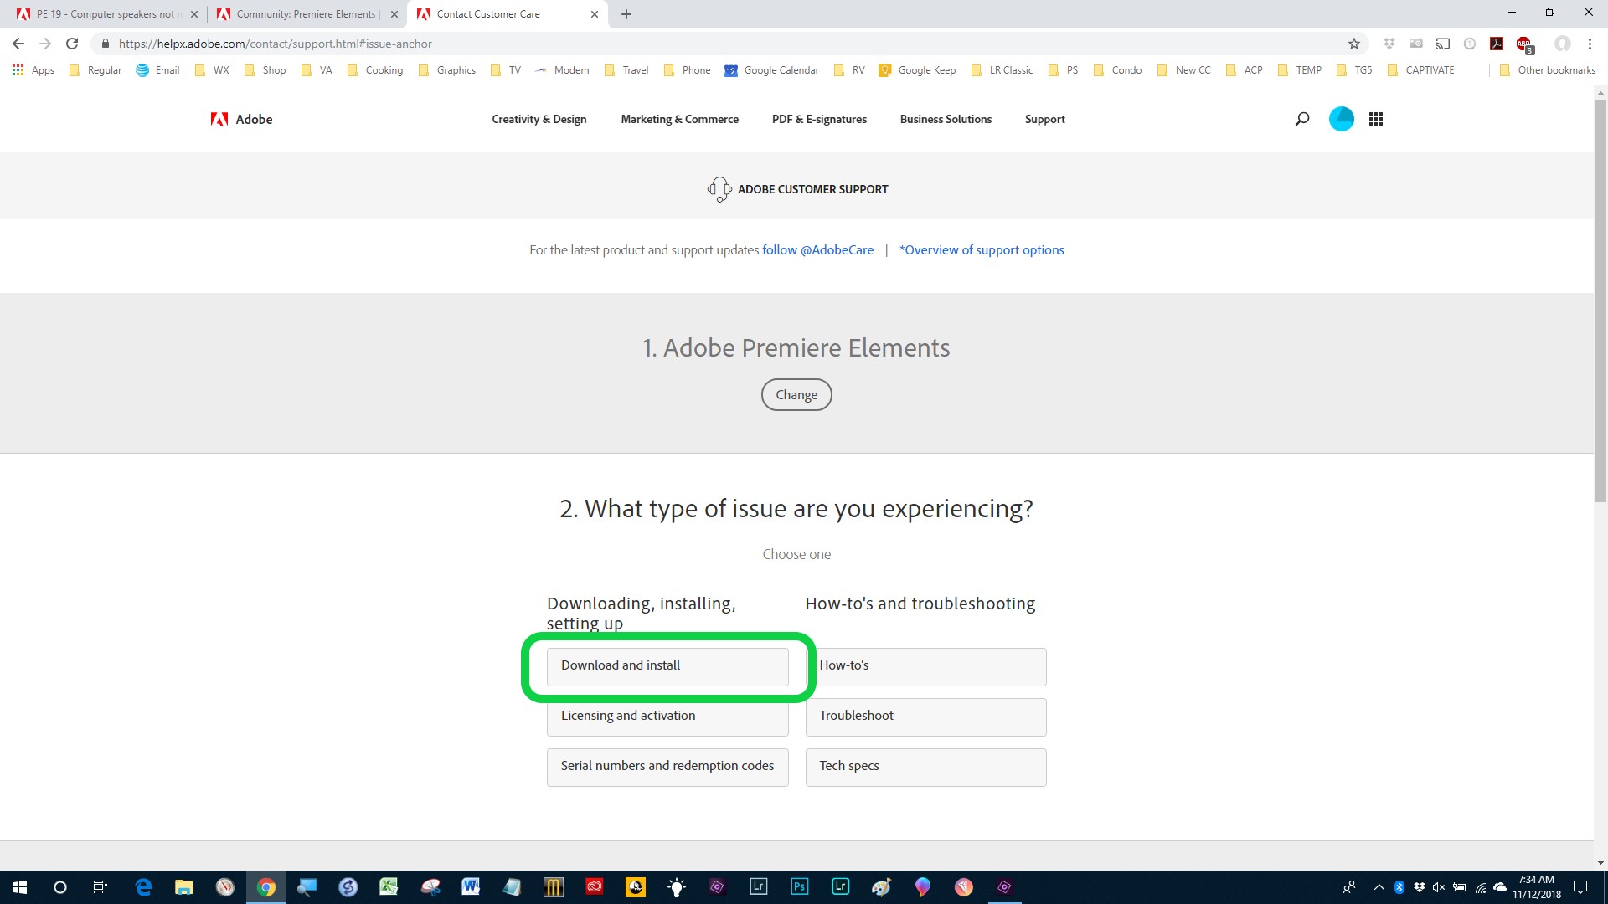Open the LR Classic bookmarks folder
This screenshot has width=1608, height=904.
point(1002,70)
